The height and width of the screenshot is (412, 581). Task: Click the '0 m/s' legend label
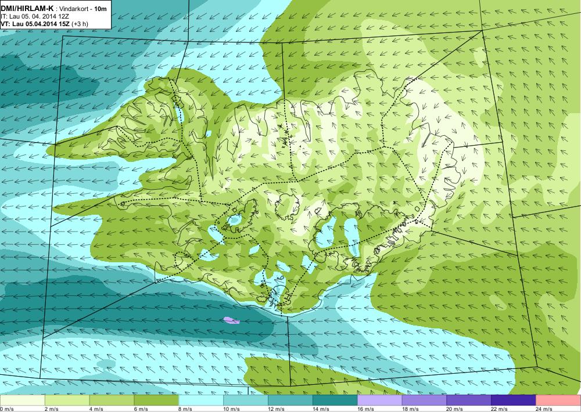click(x=6, y=409)
